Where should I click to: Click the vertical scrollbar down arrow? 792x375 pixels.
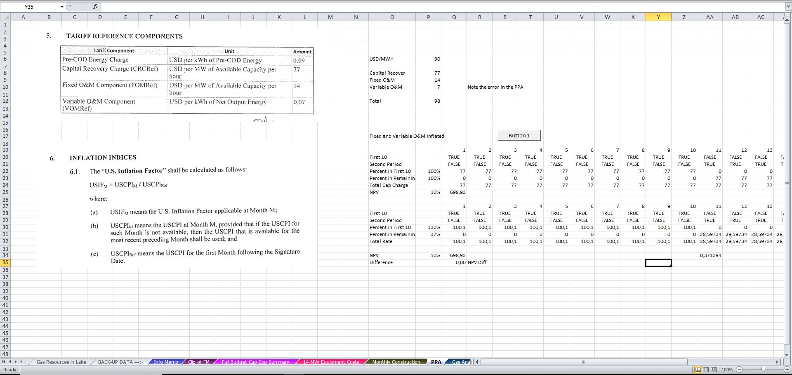point(787,354)
